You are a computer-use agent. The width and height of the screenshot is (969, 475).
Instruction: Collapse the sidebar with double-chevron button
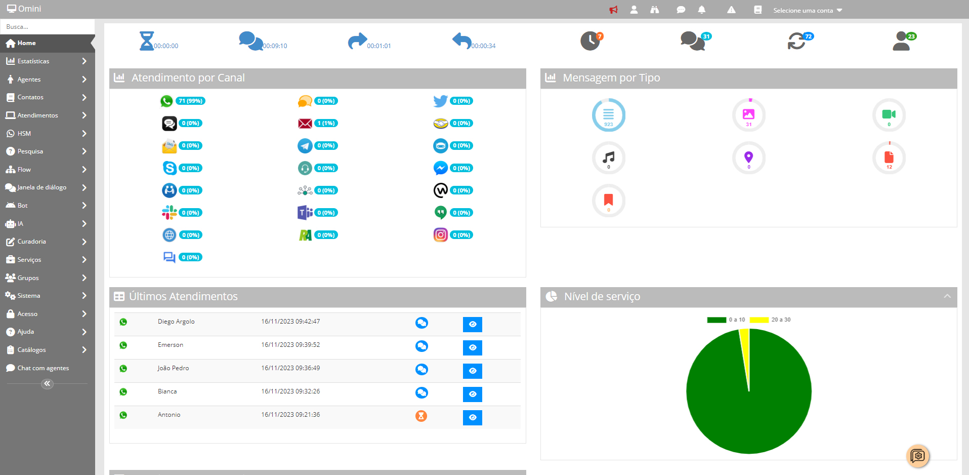47,384
